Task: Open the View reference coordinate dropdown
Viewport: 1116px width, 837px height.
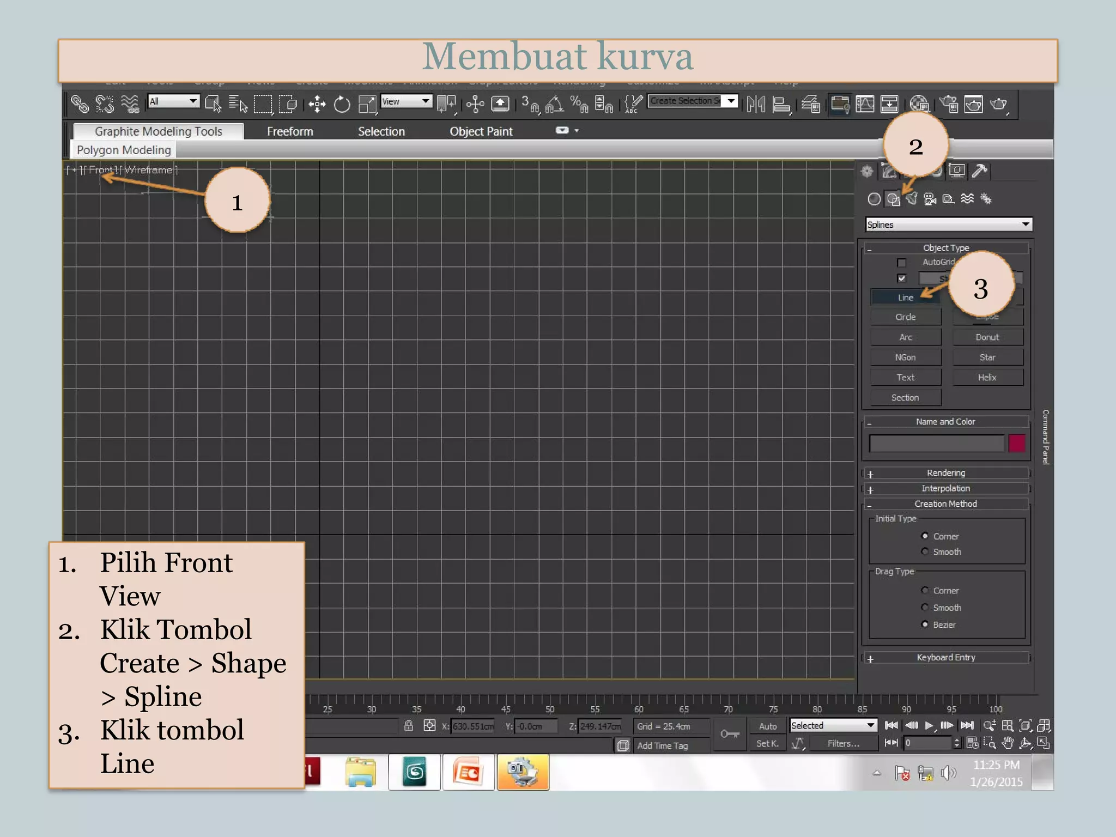Action: [x=407, y=101]
